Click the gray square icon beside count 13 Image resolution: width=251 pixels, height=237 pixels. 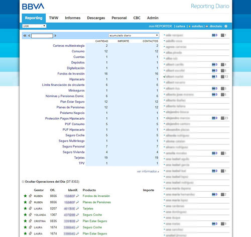222,76
